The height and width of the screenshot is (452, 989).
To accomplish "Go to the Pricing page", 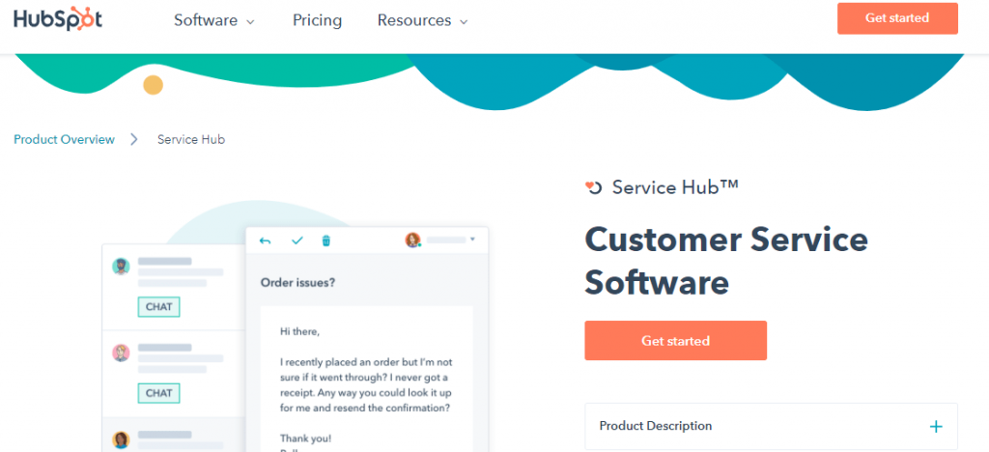I will [x=317, y=21].
